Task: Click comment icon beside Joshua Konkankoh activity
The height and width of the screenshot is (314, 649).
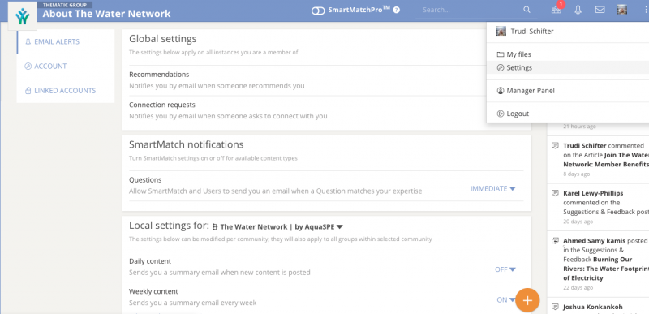Action: pos(555,307)
